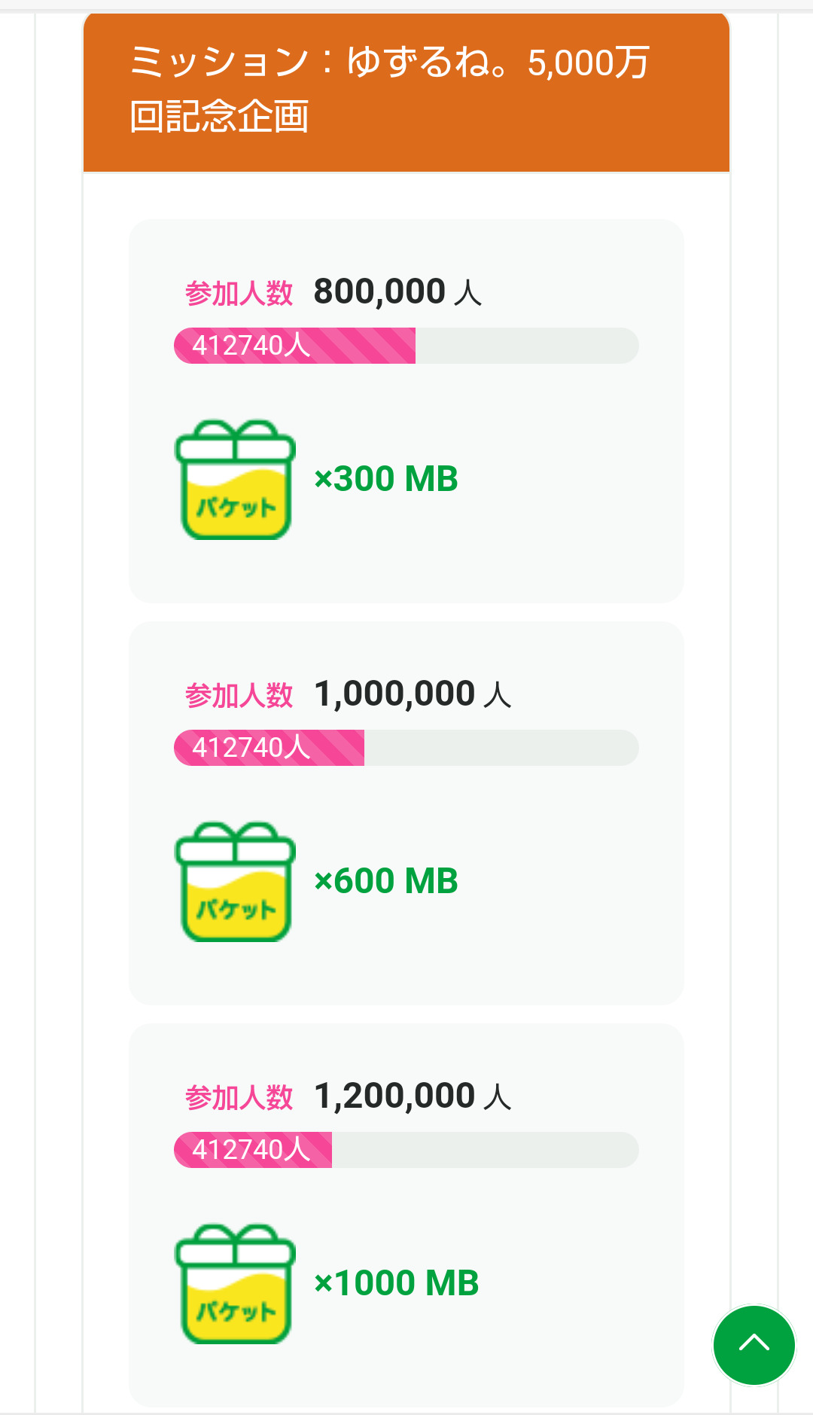
Task: Tap 412740人 count in the first progress bar
Action: coord(251,346)
